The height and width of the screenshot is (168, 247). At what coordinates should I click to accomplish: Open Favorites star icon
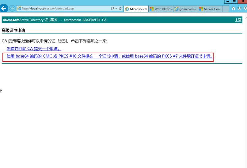(x=239, y=8)
